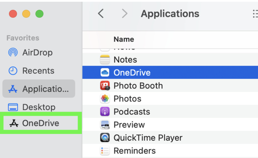Click the Desktop sidebar icon
Screen dimensions: 258x158
click(13, 107)
